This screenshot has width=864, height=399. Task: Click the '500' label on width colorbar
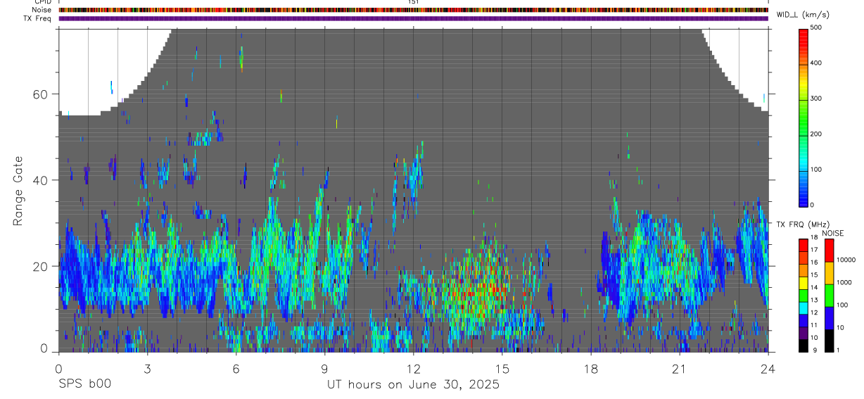pyautogui.click(x=817, y=27)
